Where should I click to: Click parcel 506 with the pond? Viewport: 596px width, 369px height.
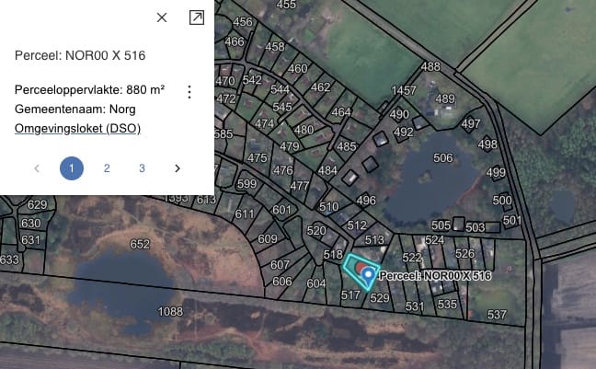443,158
